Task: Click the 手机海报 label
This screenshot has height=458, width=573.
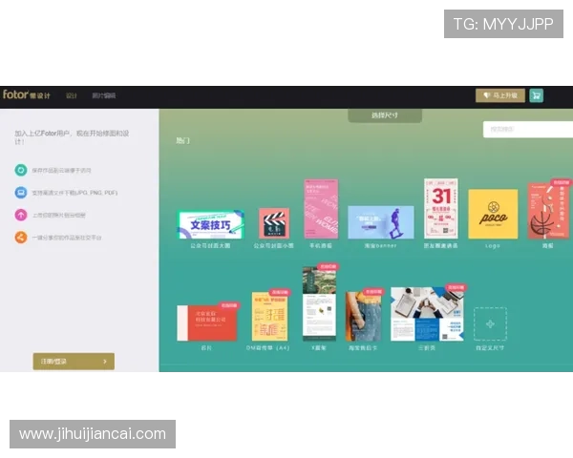Action: (x=321, y=246)
